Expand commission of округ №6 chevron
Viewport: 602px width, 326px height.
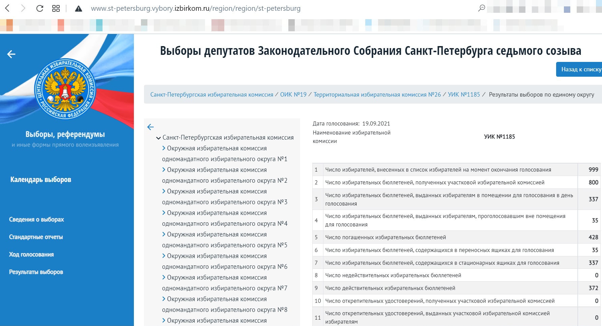pyautogui.click(x=164, y=256)
